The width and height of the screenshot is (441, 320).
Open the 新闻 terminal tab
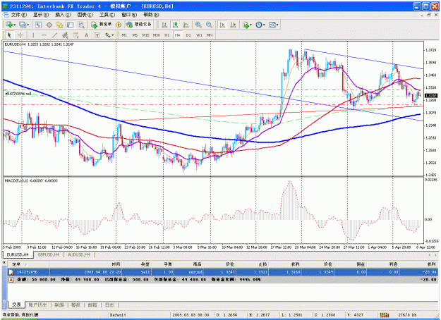(59, 304)
